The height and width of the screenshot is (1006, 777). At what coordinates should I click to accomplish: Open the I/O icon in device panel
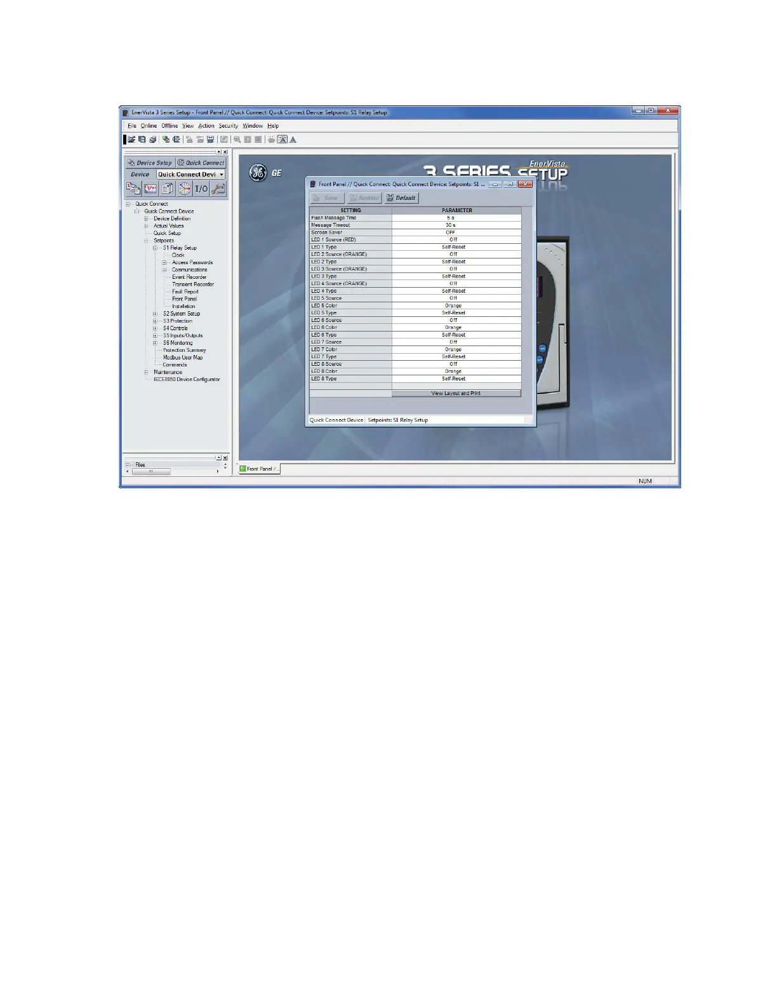[x=201, y=189]
